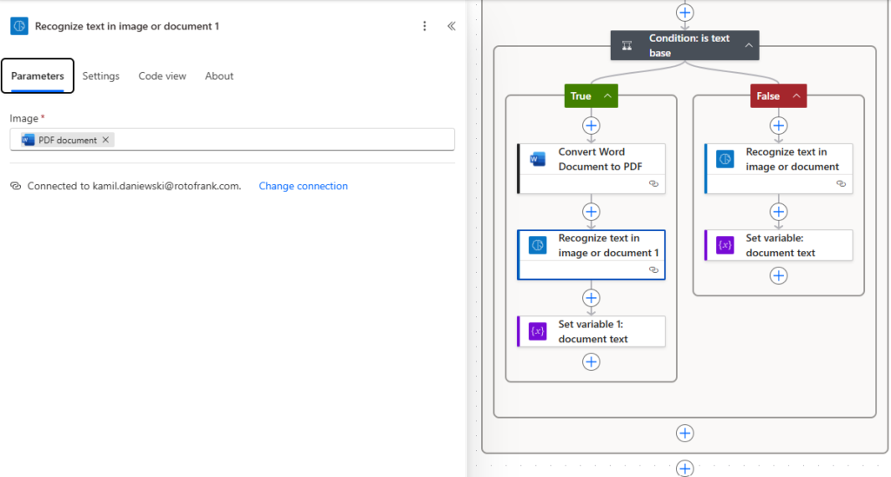Collapse the panel with double chevron

(452, 26)
